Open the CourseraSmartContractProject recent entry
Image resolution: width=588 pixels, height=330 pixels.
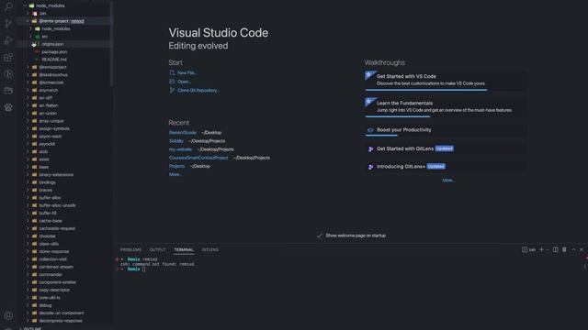click(198, 158)
